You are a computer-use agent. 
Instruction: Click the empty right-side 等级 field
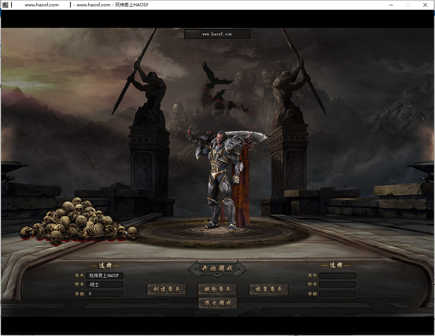point(337,294)
